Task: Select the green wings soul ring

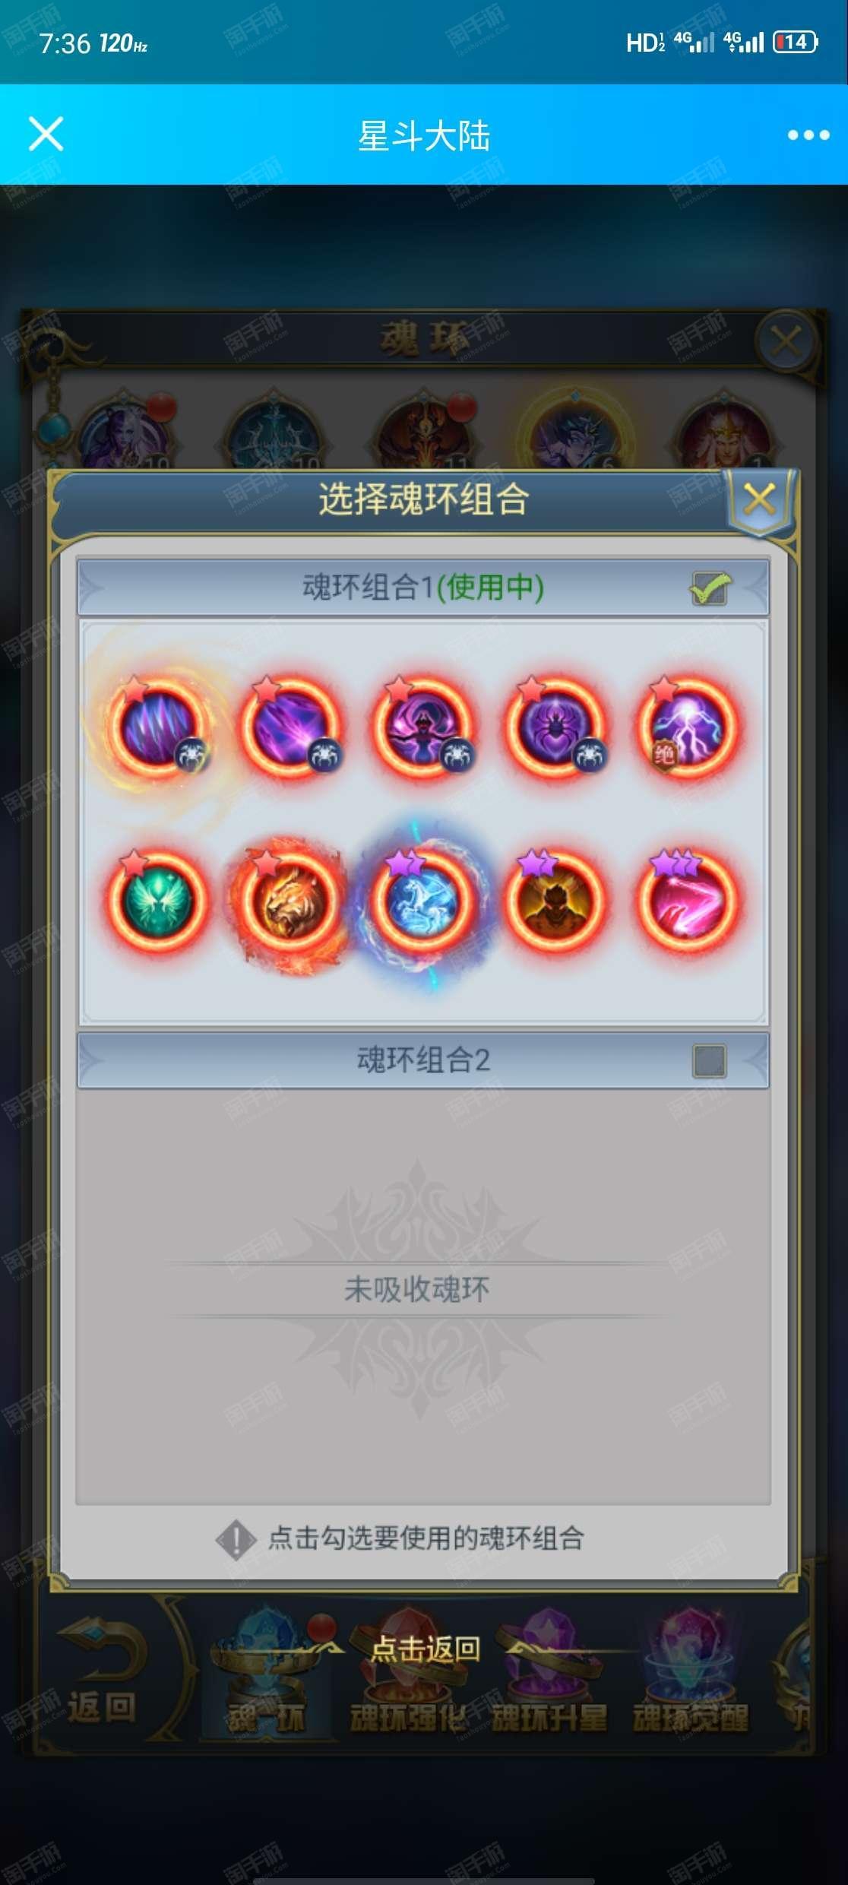Action: 156,900
